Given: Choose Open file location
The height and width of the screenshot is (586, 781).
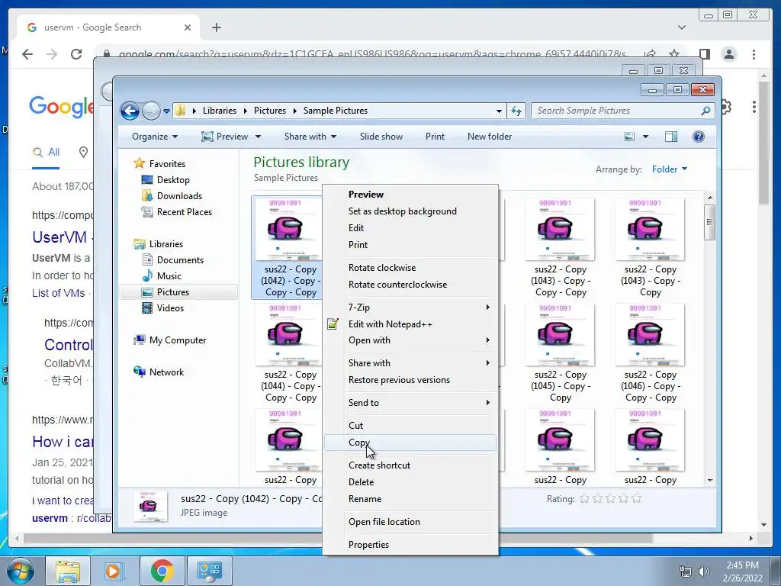Looking at the screenshot, I should tap(410, 522).
